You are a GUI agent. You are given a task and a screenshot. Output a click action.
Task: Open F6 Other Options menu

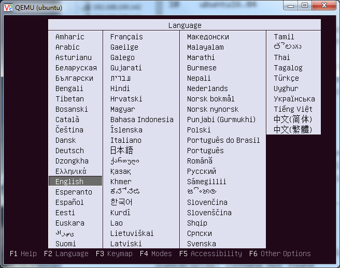tap(280, 254)
